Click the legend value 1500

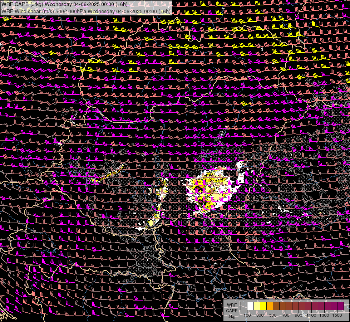tap(337, 315)
